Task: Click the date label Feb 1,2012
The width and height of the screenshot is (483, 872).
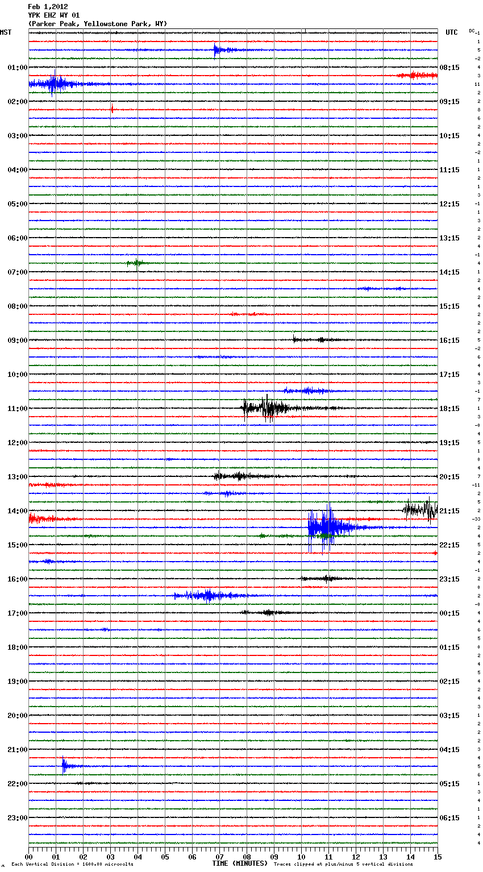Action: point(48,7)
